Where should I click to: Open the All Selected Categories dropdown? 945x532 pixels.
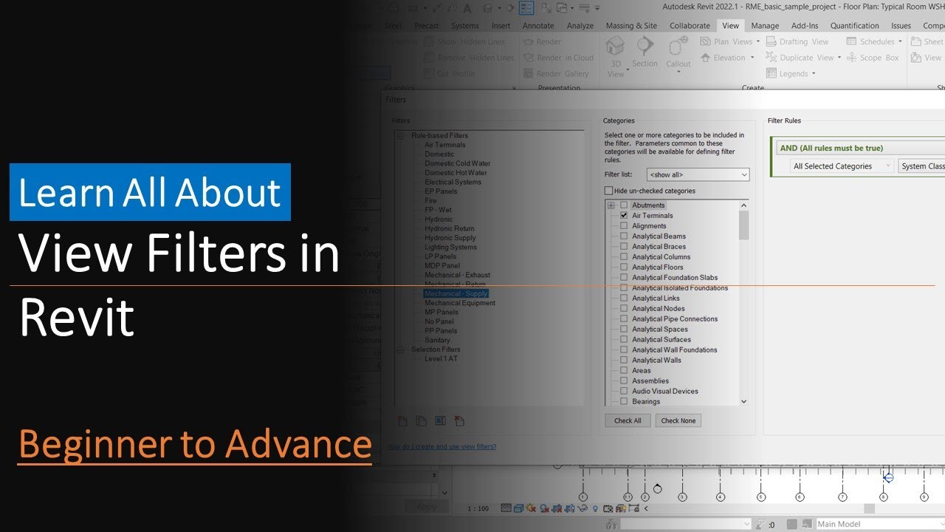842,166
